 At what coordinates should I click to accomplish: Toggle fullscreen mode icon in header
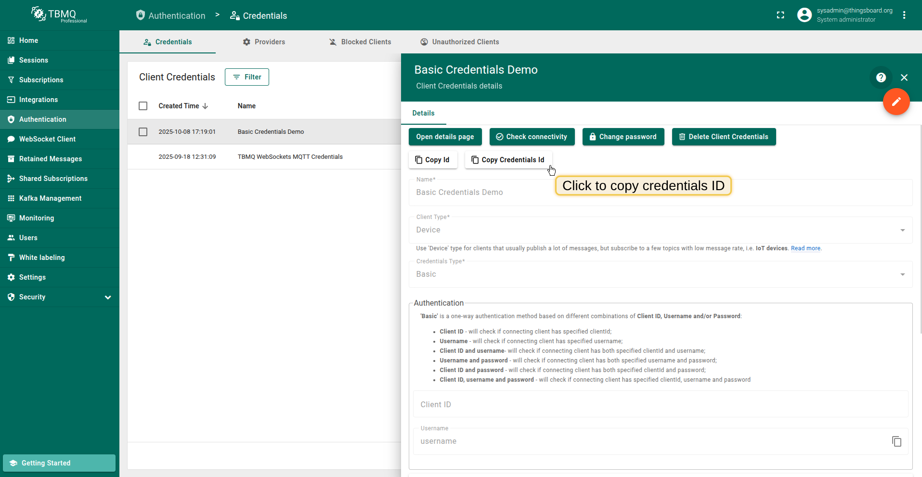(780, 15)
